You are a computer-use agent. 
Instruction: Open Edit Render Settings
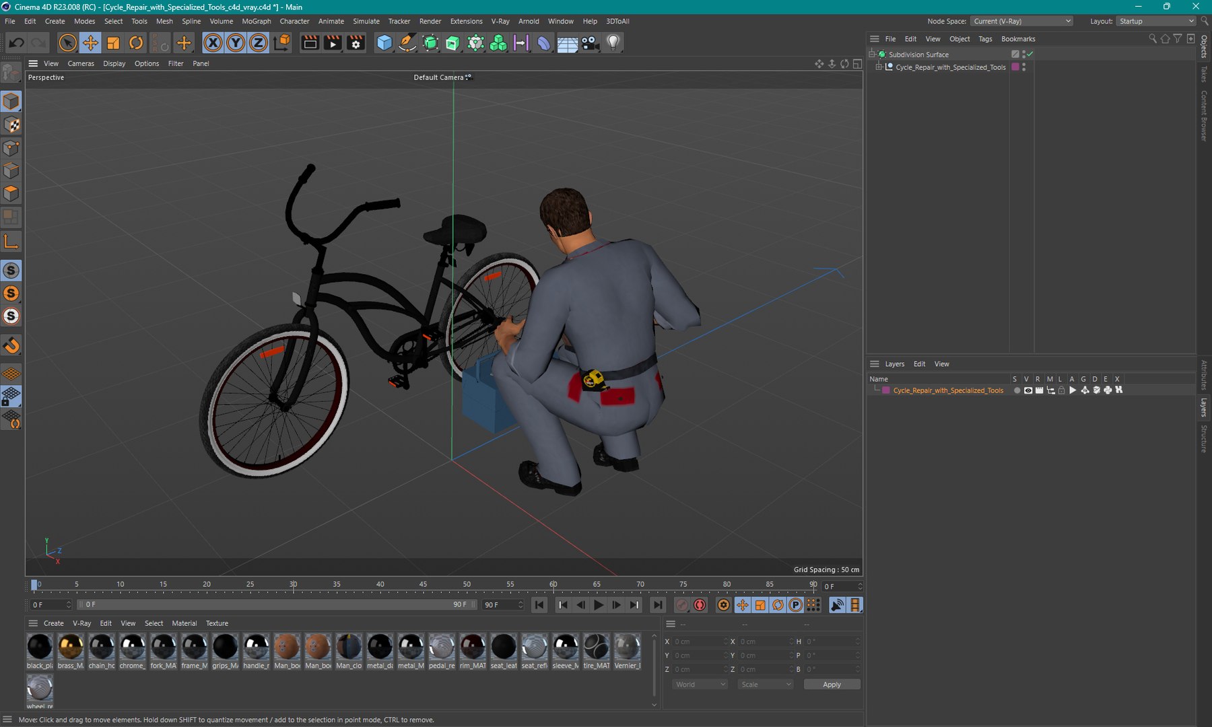point(356,42)
